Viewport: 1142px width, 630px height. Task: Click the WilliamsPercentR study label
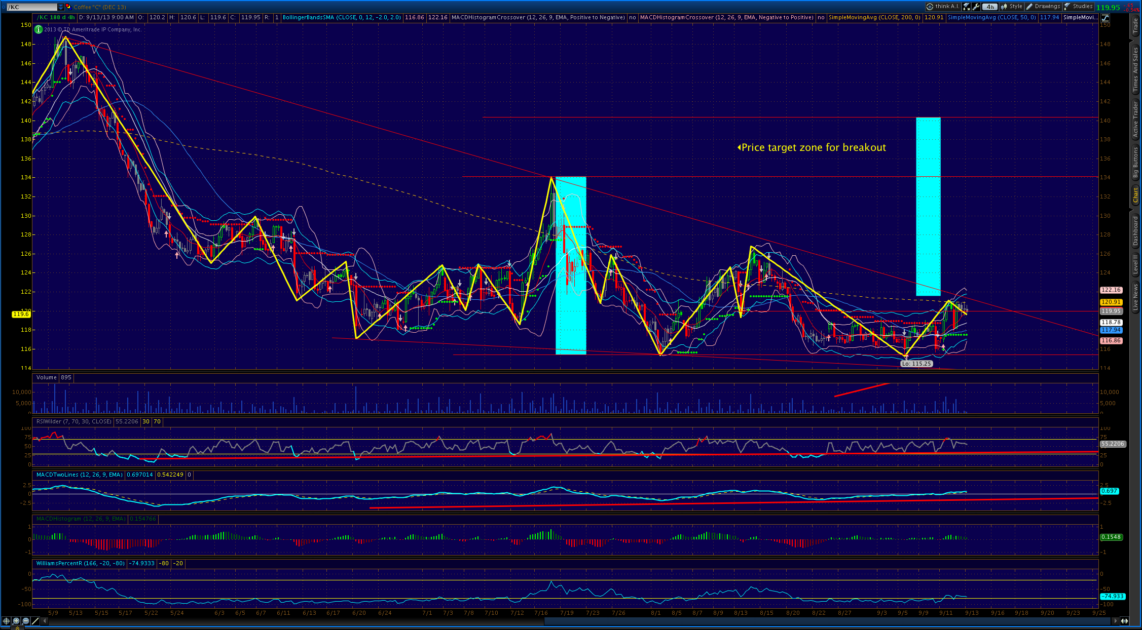pos(81,563)
